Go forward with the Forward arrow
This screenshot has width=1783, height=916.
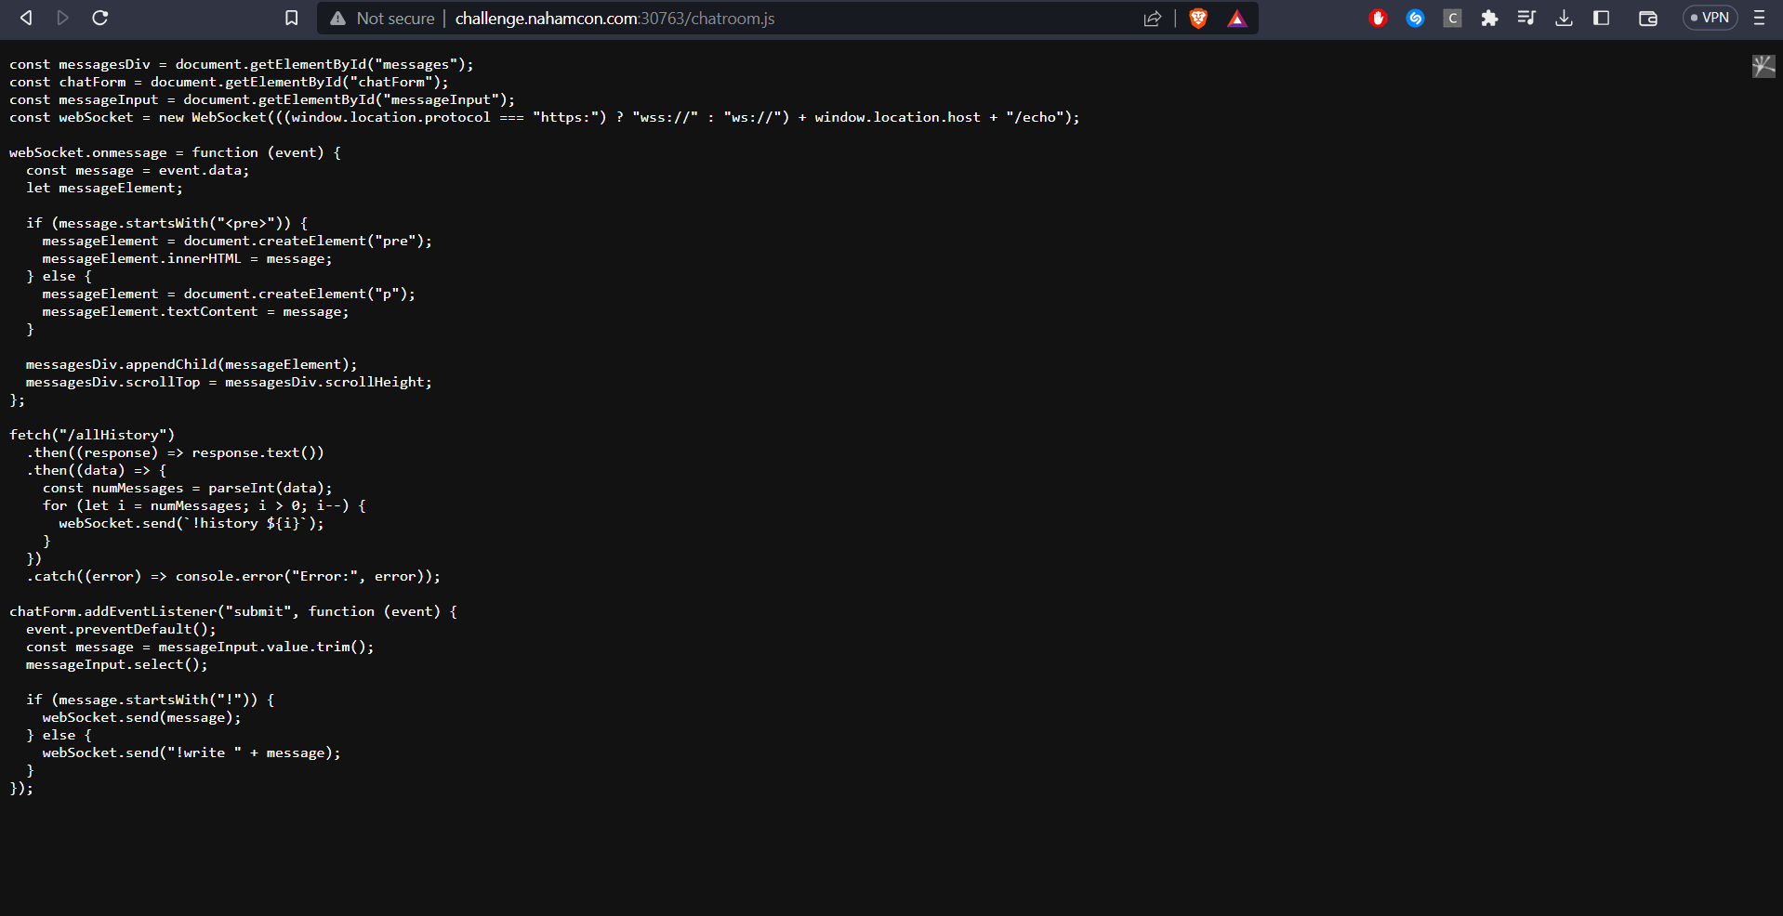point(62,18)
